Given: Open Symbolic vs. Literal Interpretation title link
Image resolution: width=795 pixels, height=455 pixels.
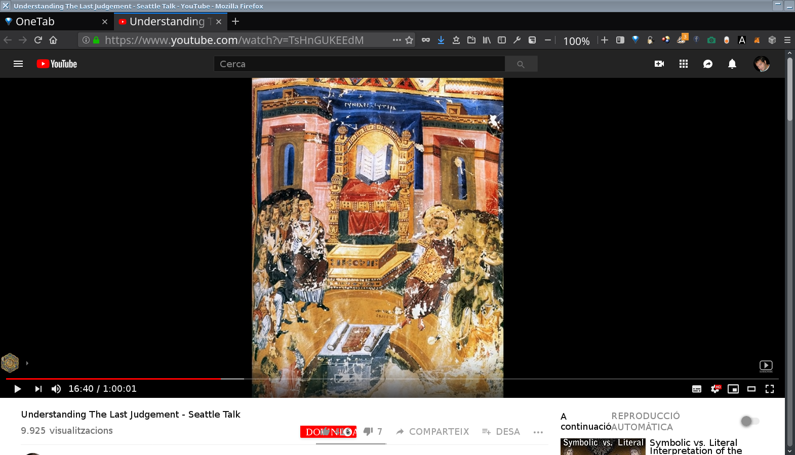Looking at the screenshot, I should [x=696, y=446].
